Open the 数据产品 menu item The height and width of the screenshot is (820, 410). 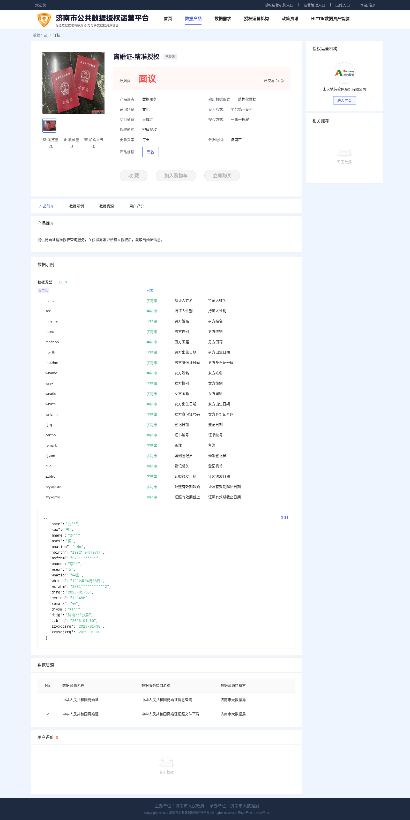[193, 19]
